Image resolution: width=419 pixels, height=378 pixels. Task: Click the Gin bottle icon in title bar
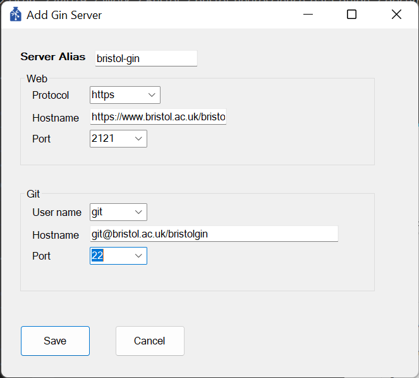pos(16,15)
